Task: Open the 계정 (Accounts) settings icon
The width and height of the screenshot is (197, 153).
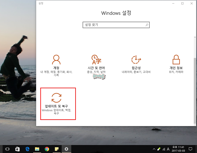Action: [56, 60]
